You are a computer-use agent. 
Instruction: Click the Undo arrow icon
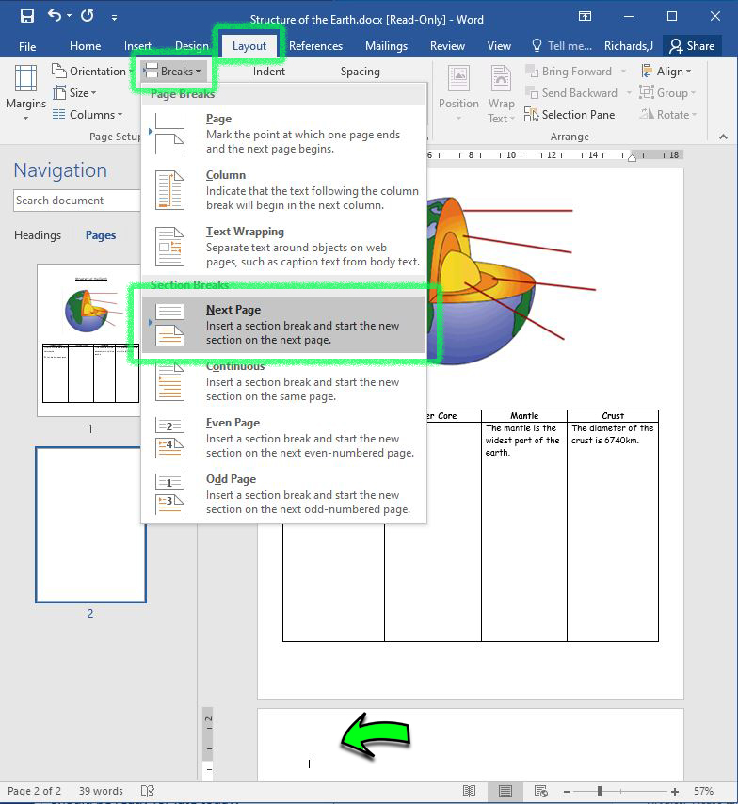click(x=55, y=16)
